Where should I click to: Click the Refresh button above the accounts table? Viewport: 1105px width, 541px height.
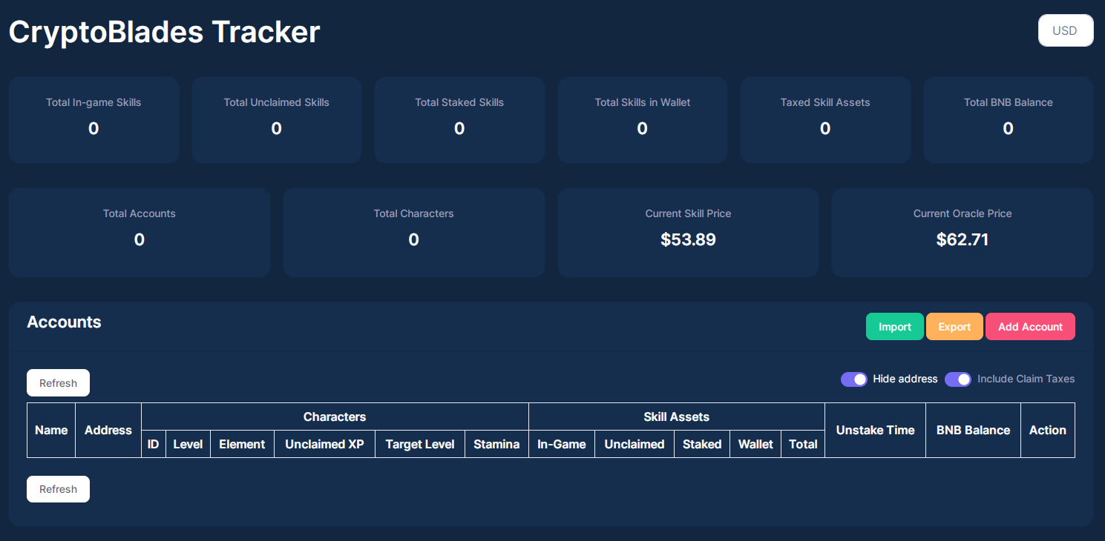click(x=58, y=383)
